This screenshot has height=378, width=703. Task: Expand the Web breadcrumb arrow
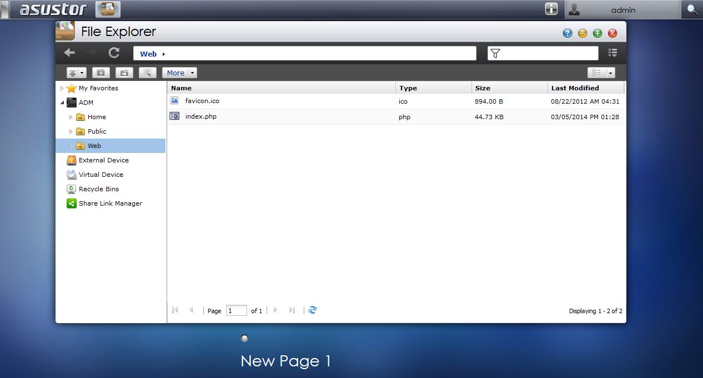164,54
